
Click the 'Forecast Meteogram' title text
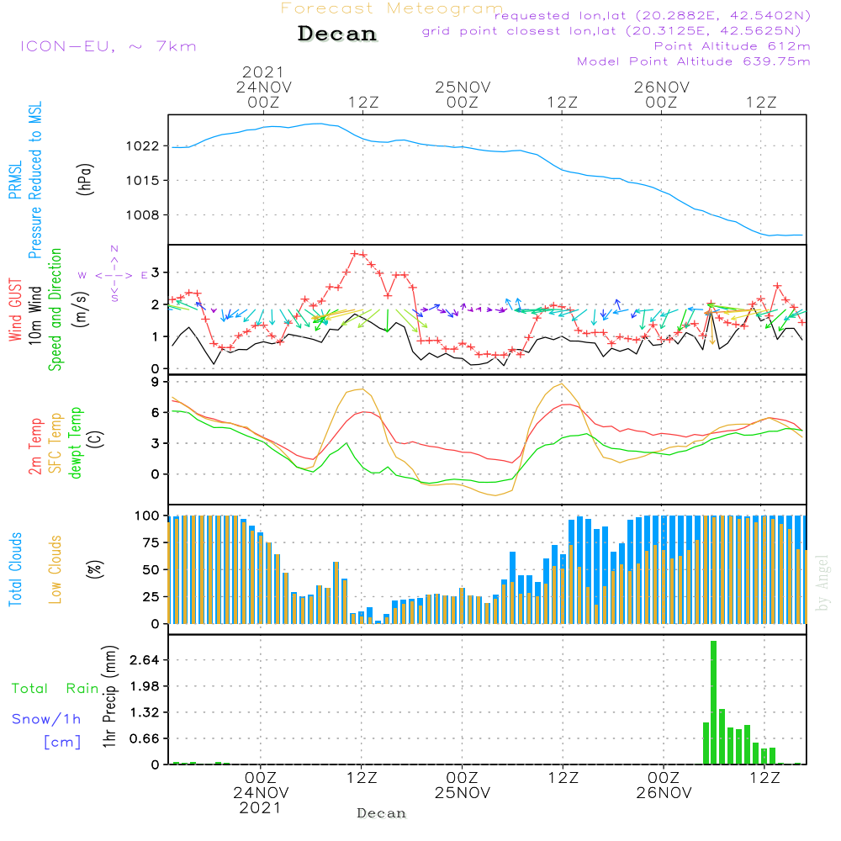(392, 8)
